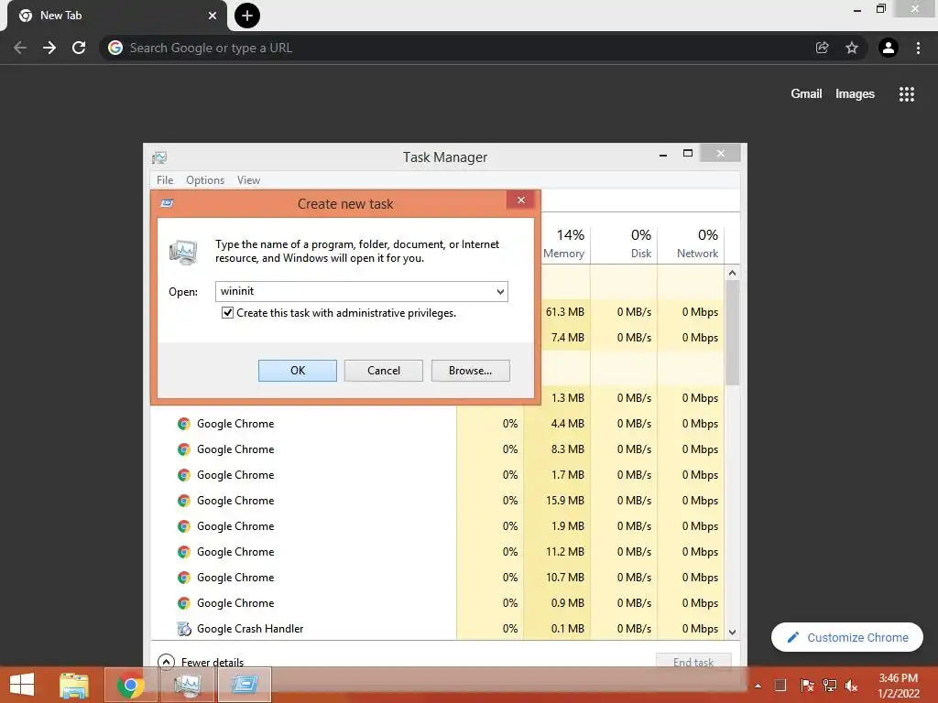
Task: Open Action Center flag icon
Action: point(806,686)
